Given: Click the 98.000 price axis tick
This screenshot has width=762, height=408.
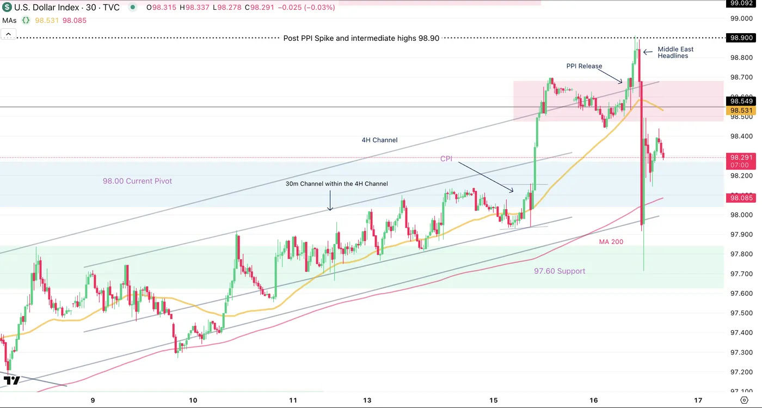Looking at the screenshot, I should click(x=741, y=215).
